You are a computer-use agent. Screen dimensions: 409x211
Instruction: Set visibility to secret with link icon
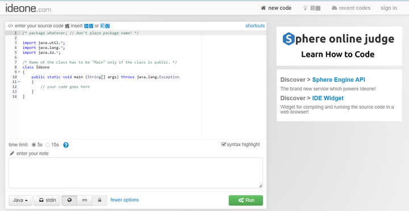tap(85, 200)
